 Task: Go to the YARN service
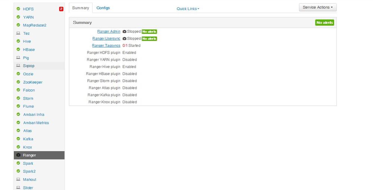pos(28,17)
